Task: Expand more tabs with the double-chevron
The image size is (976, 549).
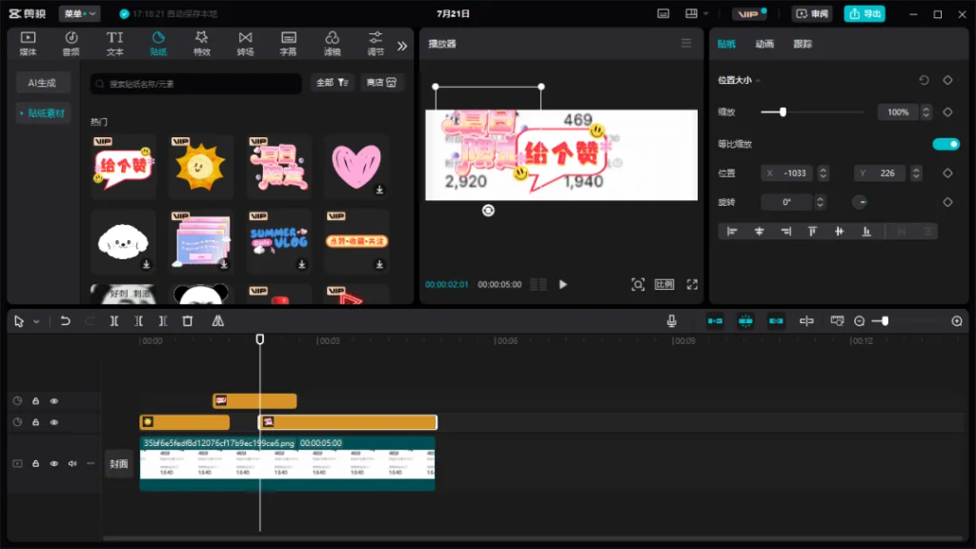Action: tap(402, 46)
